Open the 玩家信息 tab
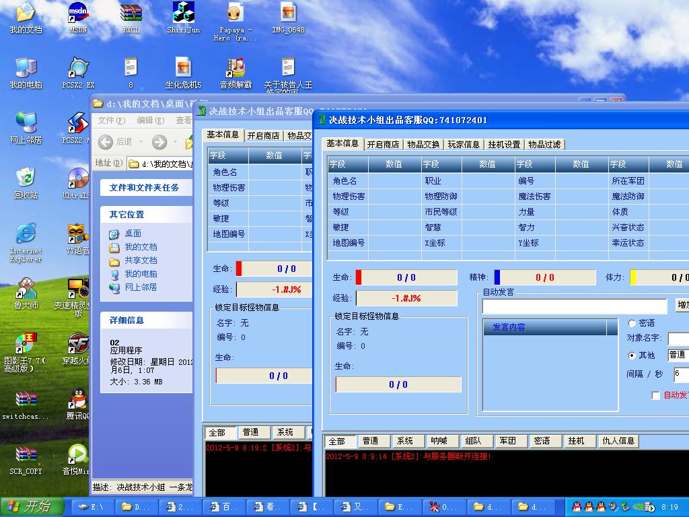Screen dimensions: 689x517 click(x=464, y=145)
